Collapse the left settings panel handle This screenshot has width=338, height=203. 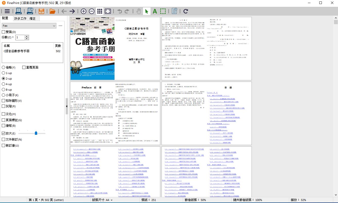click(x=67, y=106)
